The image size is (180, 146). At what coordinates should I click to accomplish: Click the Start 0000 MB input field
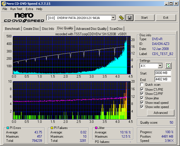click(163, 73)
